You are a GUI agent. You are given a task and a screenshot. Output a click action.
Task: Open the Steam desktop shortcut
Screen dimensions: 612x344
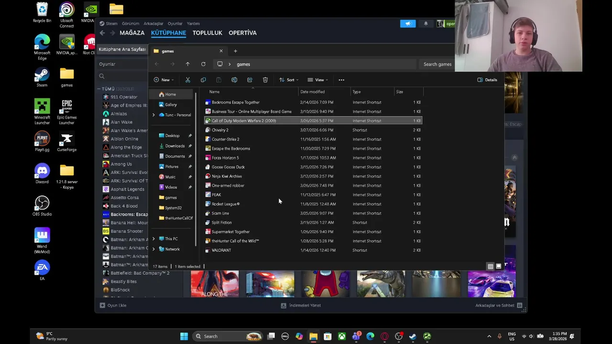(42, 77)
